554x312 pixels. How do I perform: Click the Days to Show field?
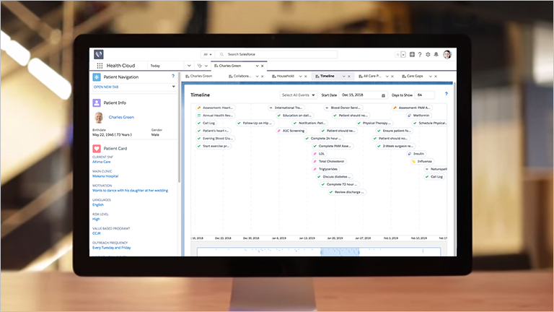point(423,95)
